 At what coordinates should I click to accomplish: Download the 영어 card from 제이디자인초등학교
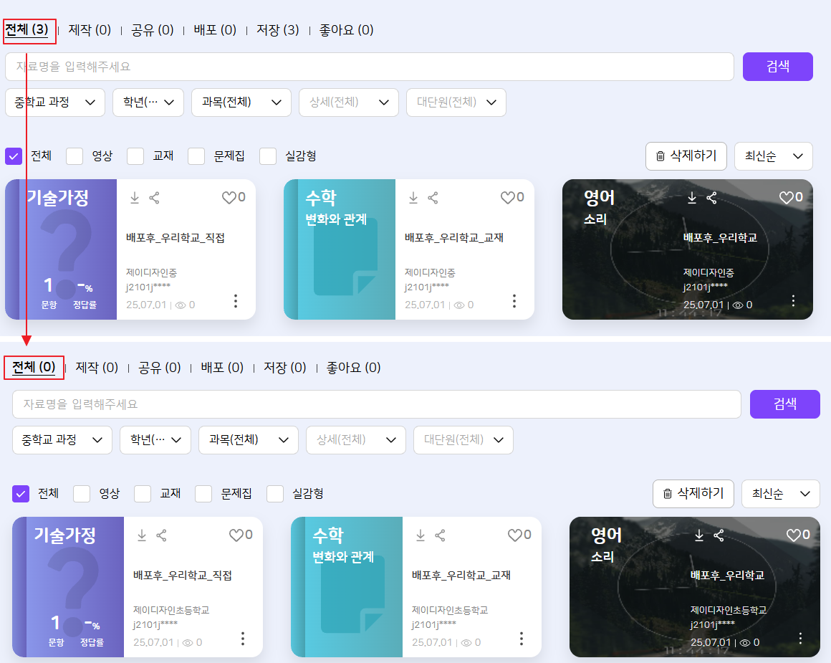[x=699, y=535]
